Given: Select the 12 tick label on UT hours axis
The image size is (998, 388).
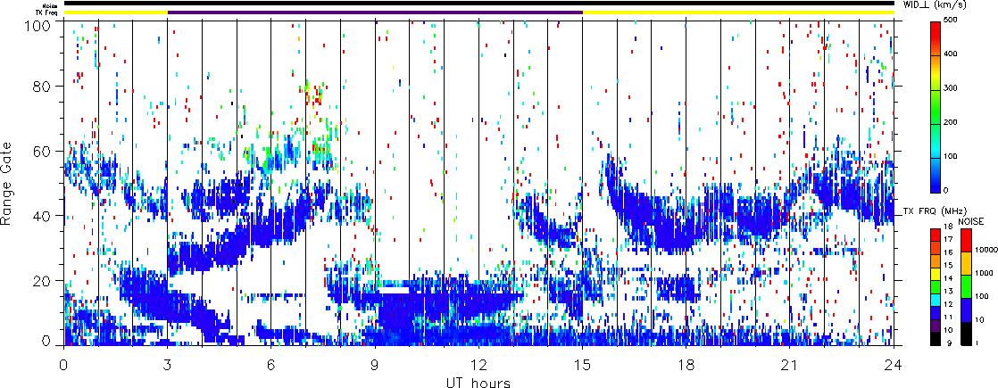Looking at the screenshot, I should (x=478, y=366).
